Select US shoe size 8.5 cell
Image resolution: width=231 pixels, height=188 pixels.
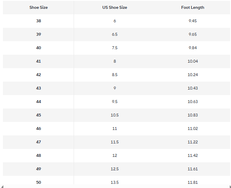pos(114,75)
